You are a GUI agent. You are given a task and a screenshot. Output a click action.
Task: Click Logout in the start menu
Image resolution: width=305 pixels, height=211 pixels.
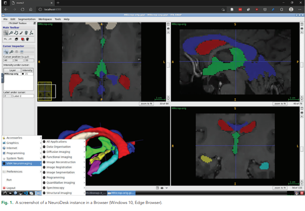[11, 188]
